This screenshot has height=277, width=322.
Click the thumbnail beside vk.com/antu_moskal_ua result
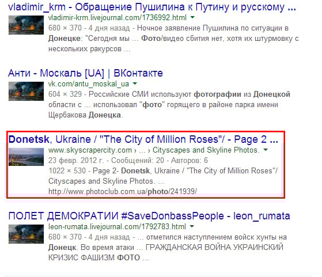pyautogui.click(x=26, y=91)
